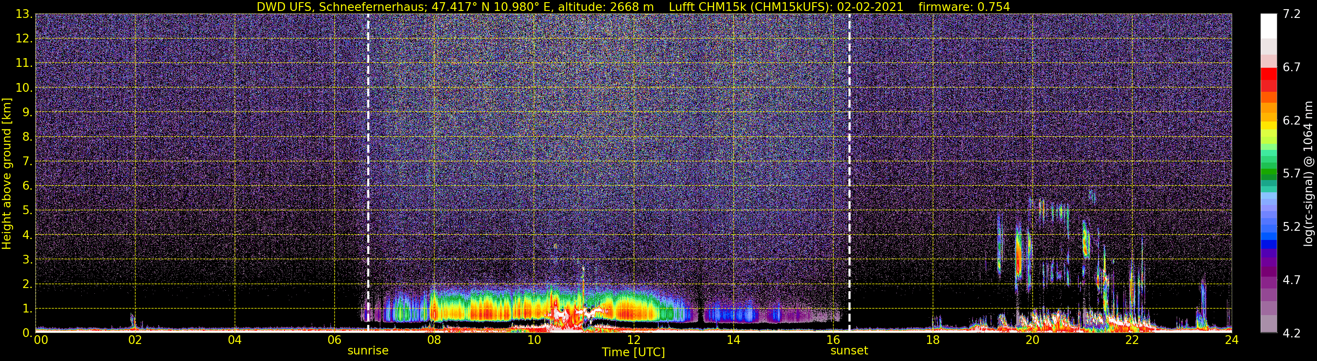The width and height of the screenshot is (1317, 361).
Task: Click the x-axis tick label '04'
Action: (235, 340)
